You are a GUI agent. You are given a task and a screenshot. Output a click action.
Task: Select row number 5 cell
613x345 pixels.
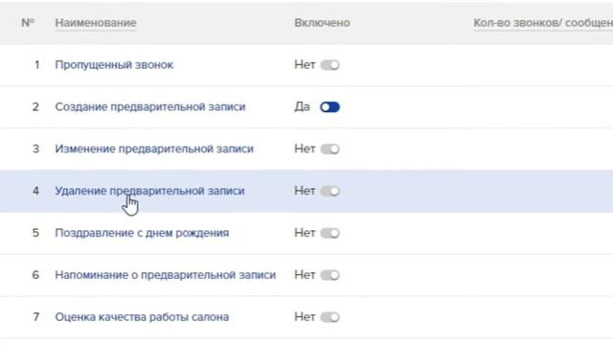pyautogui.click(x=35, y=233)
